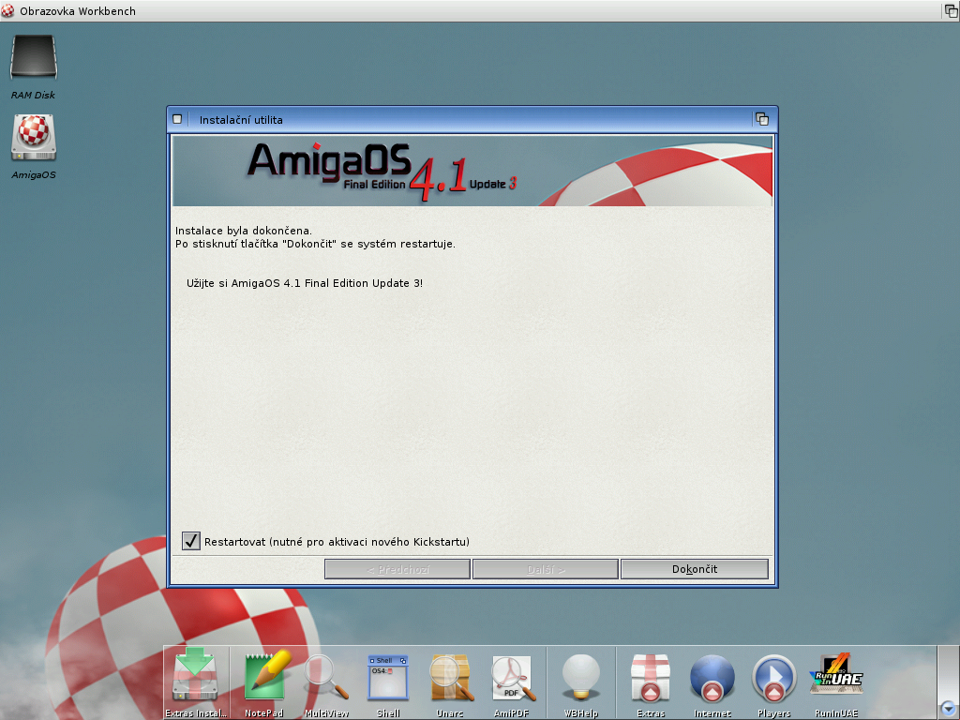Click the Dokončit button
Image resolution: width=960 pixels, height=720 pixels.
[695, 569]
